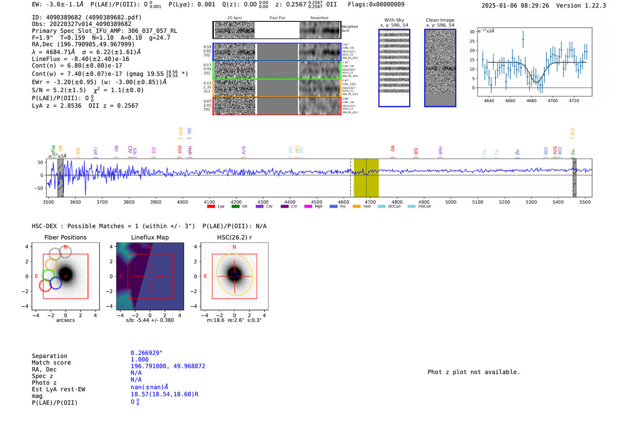The image size is (638, 434).
Task: Click the Cont(w) = 7.40(±0.07)e-17 line
Action: (x=110, y=73)
